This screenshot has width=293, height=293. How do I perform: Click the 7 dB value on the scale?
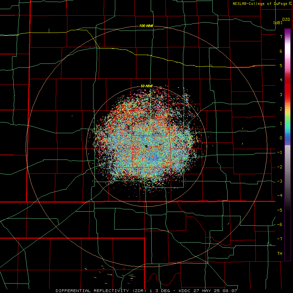pos(281,36)
